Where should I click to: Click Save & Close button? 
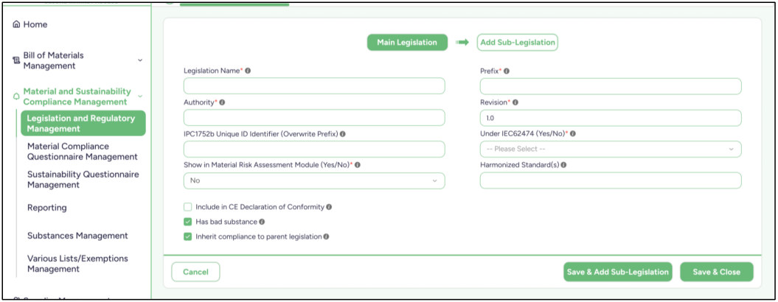point(717,272)
